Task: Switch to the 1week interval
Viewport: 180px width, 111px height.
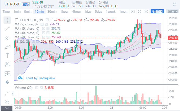Action: pos(111,12)
